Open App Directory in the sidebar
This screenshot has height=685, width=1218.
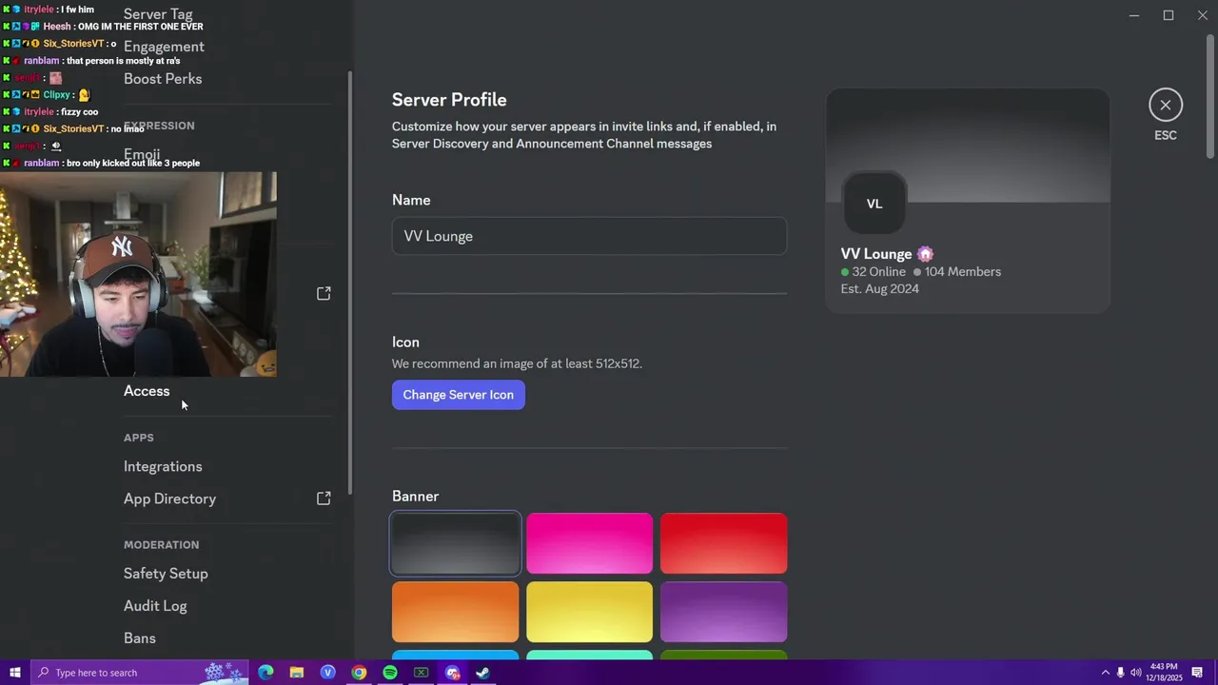coord(169,499)
